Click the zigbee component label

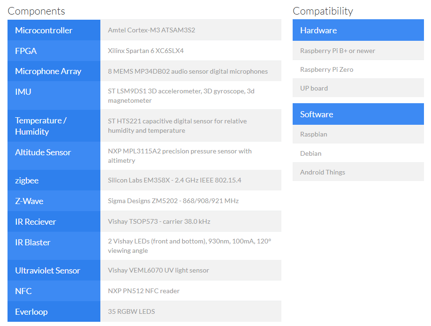(27, 181)
